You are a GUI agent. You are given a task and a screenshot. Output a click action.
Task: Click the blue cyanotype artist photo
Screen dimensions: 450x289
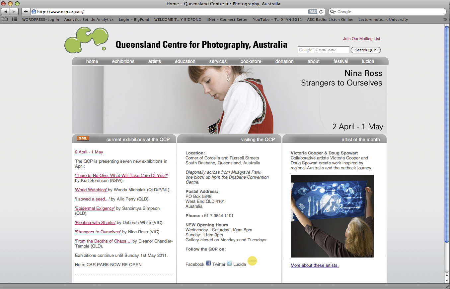[332, 216]
